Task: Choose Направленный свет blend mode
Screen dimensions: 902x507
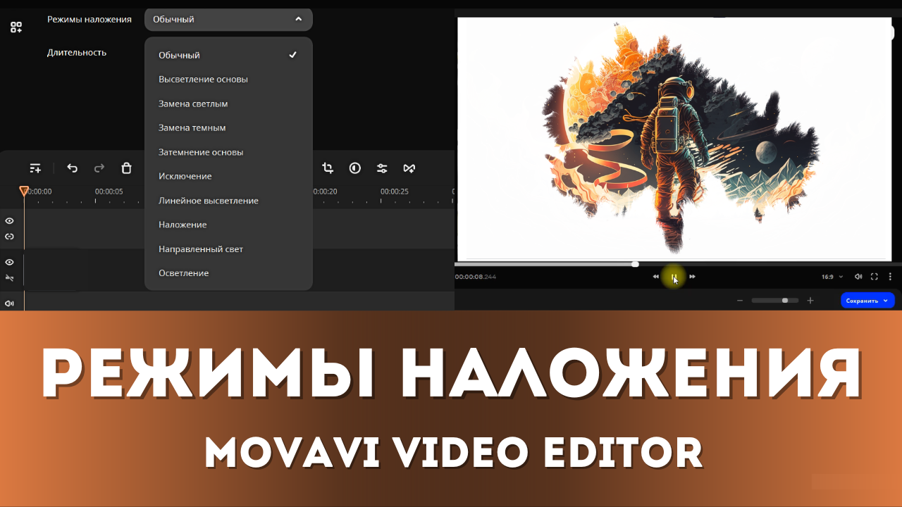Action: click(228, 249)
